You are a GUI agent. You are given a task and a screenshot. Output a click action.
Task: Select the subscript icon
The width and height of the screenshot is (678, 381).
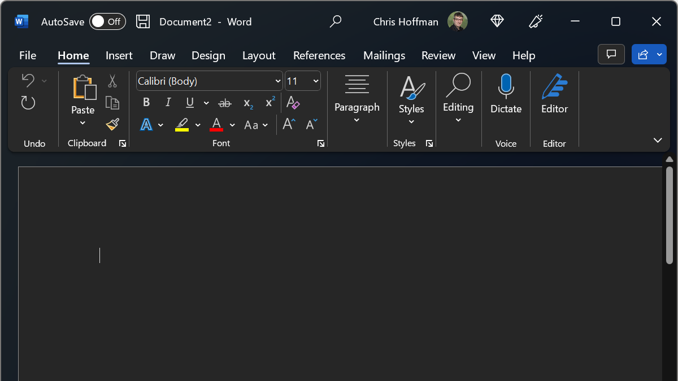(247, 102)
